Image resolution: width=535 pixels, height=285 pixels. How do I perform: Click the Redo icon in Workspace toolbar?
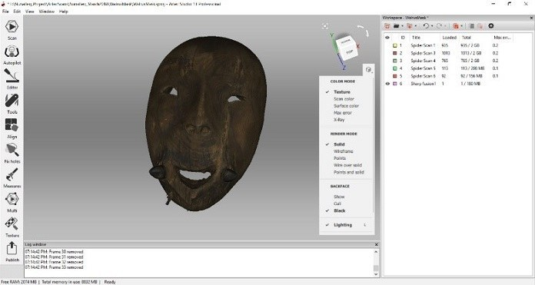point(439,26)
